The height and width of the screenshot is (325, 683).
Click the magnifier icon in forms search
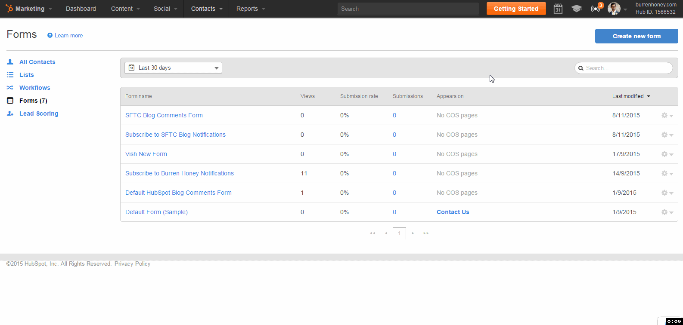(581, 68)
